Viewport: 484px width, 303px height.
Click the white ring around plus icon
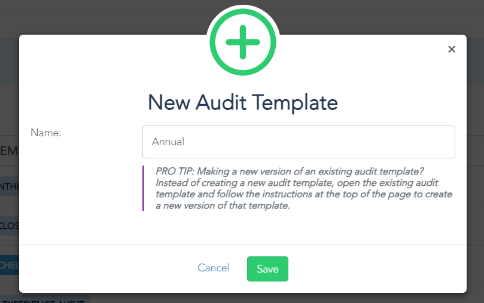coord(243,7)
